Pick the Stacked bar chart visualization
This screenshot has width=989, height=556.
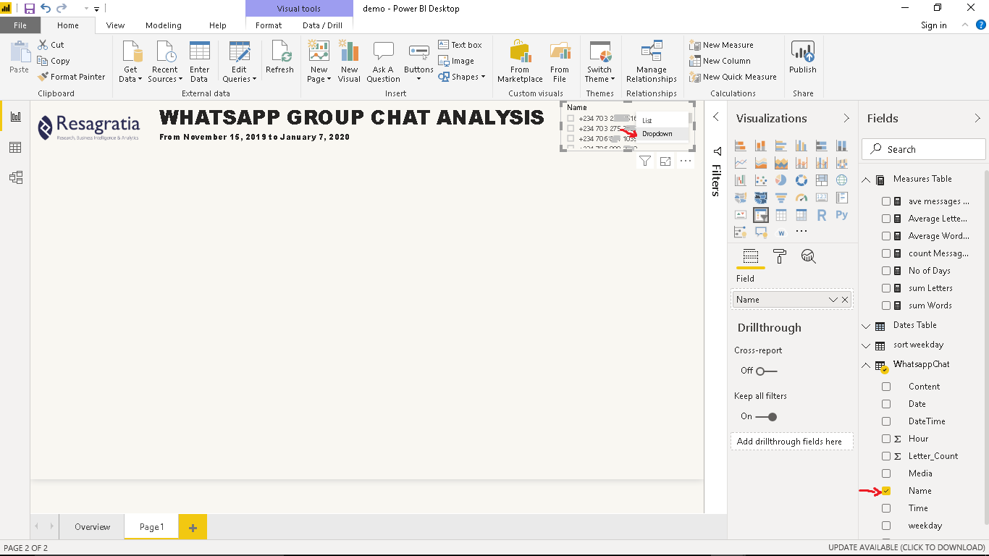coord(740,145)
